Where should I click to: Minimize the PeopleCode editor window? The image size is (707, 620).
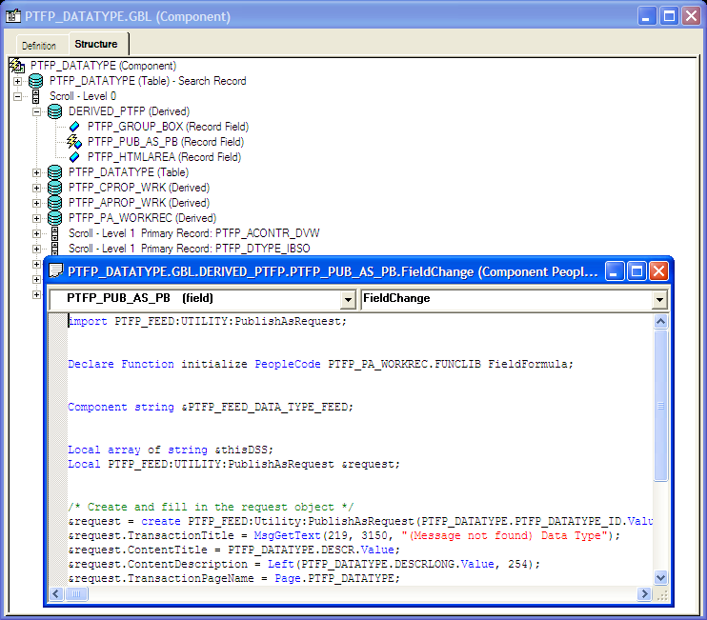tap(614, 271)
